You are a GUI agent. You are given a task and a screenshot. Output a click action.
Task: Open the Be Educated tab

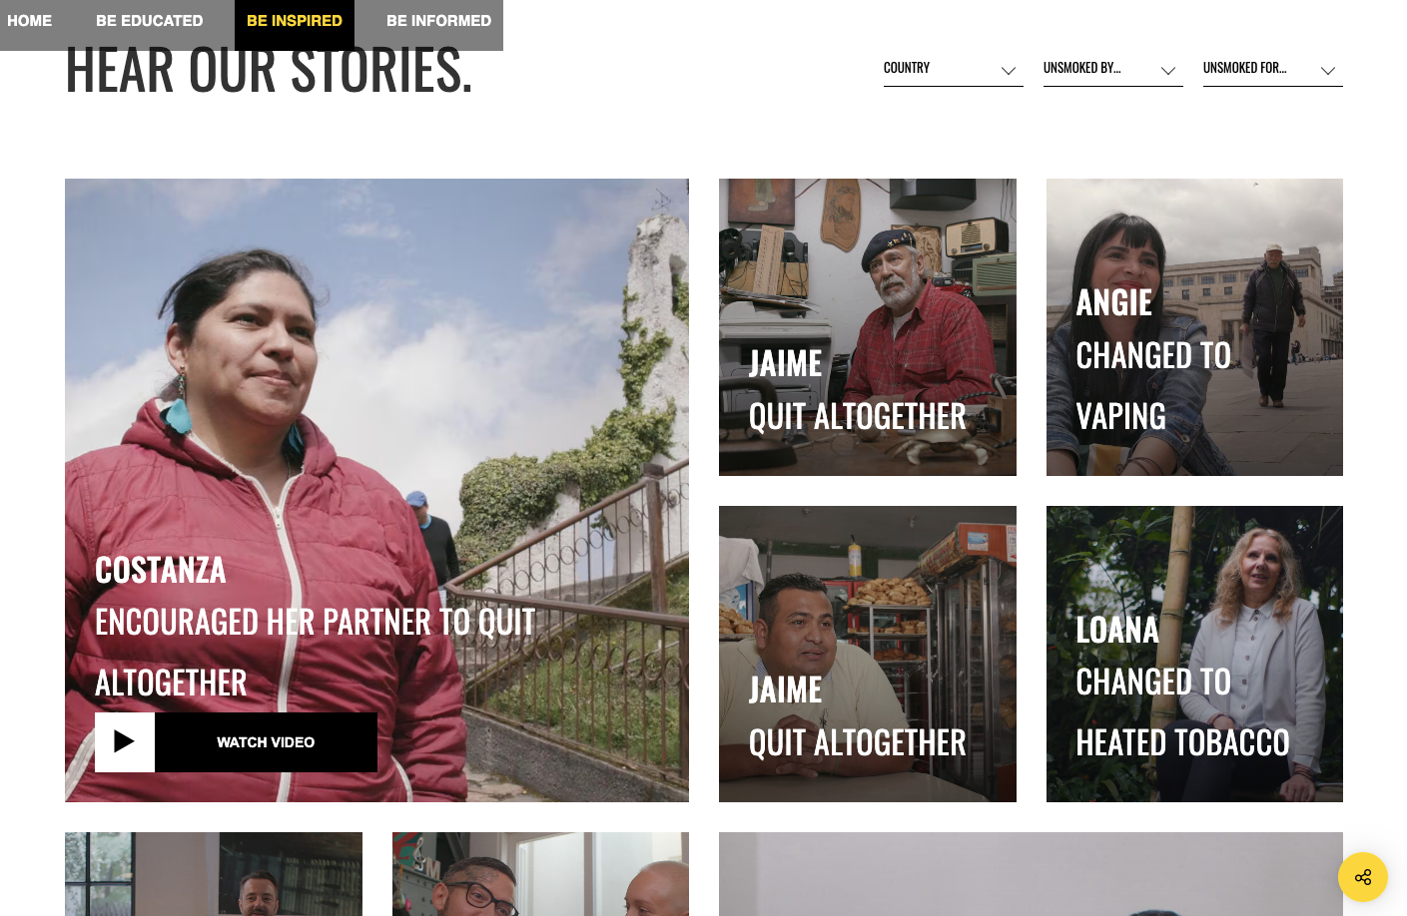[x=150, y=21]
